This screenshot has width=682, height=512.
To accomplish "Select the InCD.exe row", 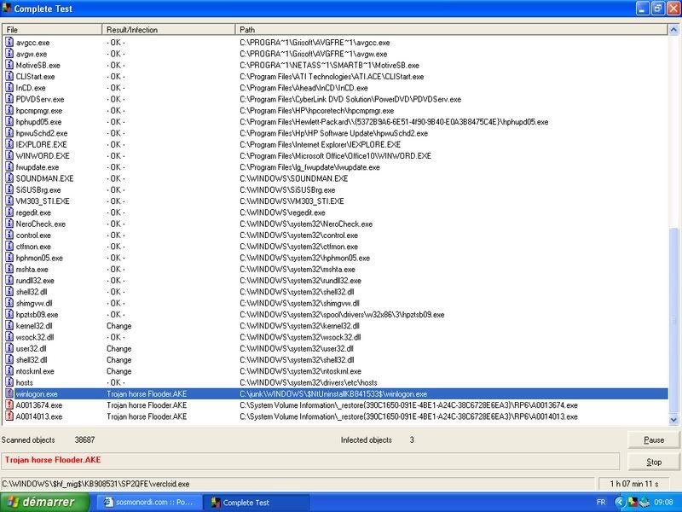I will tap(335, 88).
